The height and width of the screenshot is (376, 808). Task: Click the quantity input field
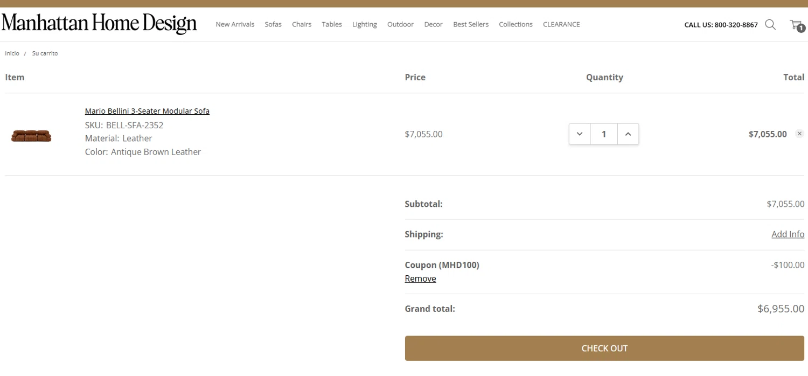click(x=604, y=134)
